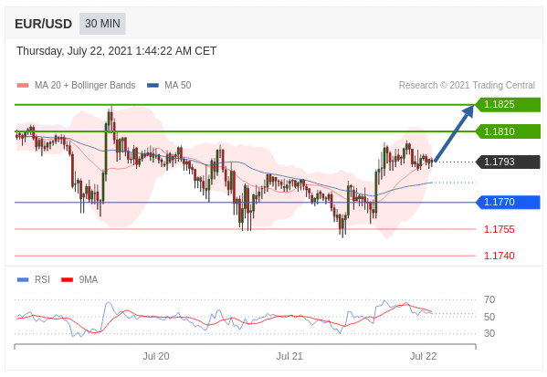Click the blue upward forecast arrow
Screen dimensions: 547x377
(454, 133)
